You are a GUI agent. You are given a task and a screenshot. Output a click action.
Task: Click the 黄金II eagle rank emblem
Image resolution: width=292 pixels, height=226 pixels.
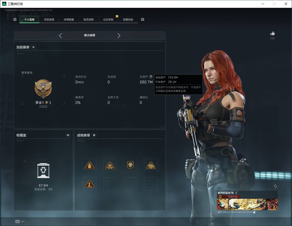coord(43,89)
